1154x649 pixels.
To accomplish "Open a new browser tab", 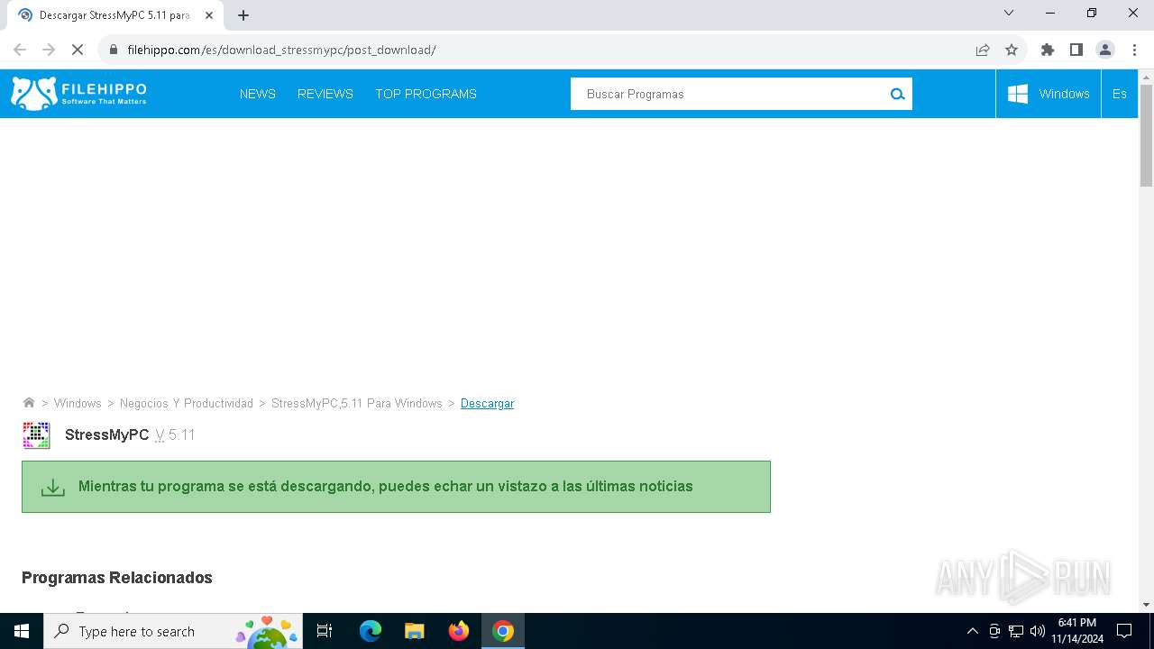I will click(243, 15).
